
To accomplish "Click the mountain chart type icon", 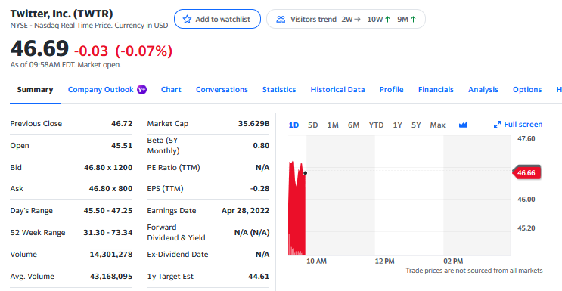I will (x=463, y=125).
